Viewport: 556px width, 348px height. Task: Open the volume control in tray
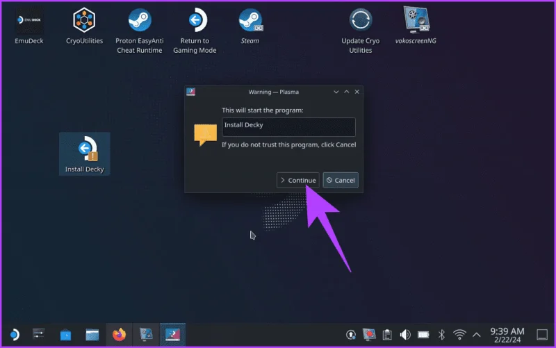[x=405, y=335]
